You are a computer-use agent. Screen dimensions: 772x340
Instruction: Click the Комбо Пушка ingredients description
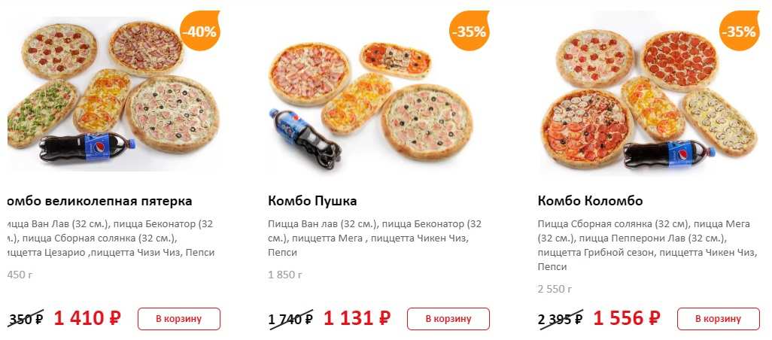point(375,238)
